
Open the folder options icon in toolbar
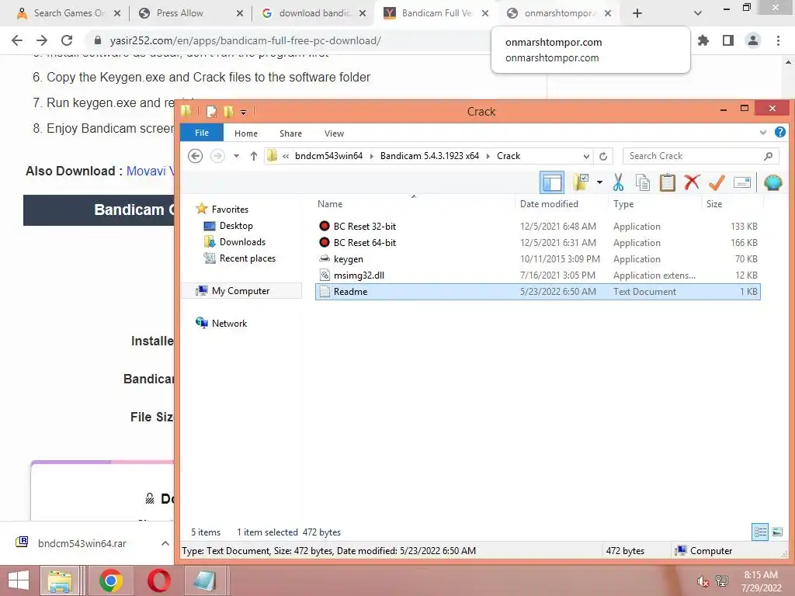(x=581, y=182)
